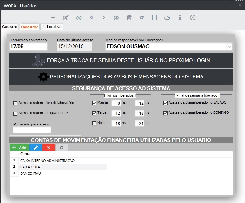
Task: Click the gear icon on personalizações banner
Action: click(x=43, y=77)
